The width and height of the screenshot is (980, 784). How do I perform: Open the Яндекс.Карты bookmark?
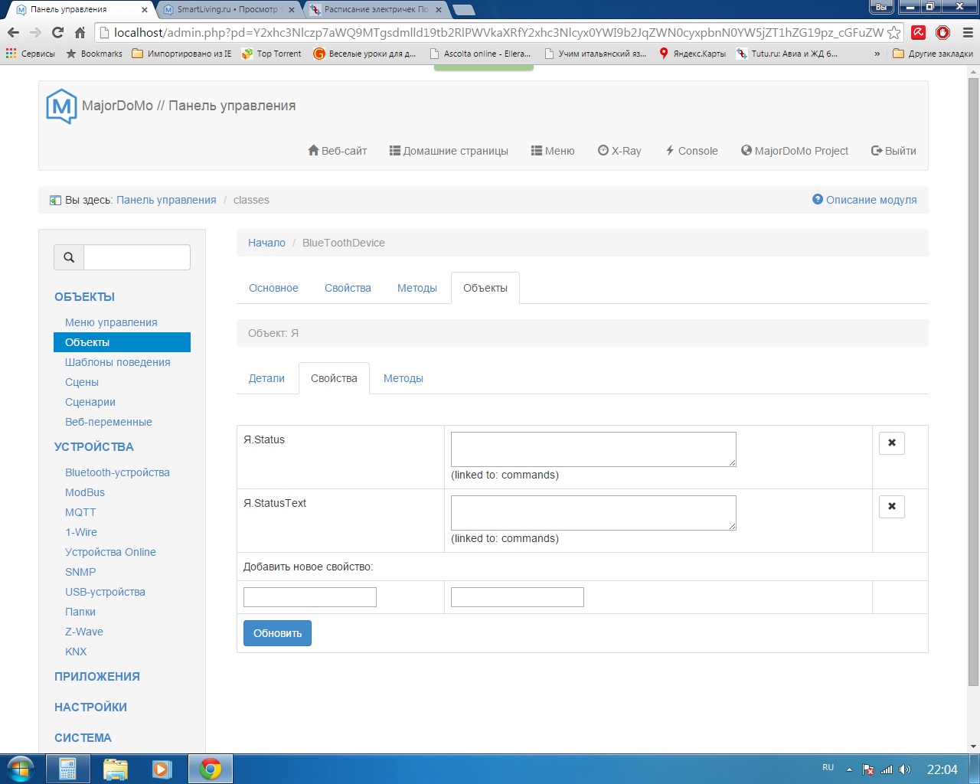pyautogui.click(x=692, y=54)
